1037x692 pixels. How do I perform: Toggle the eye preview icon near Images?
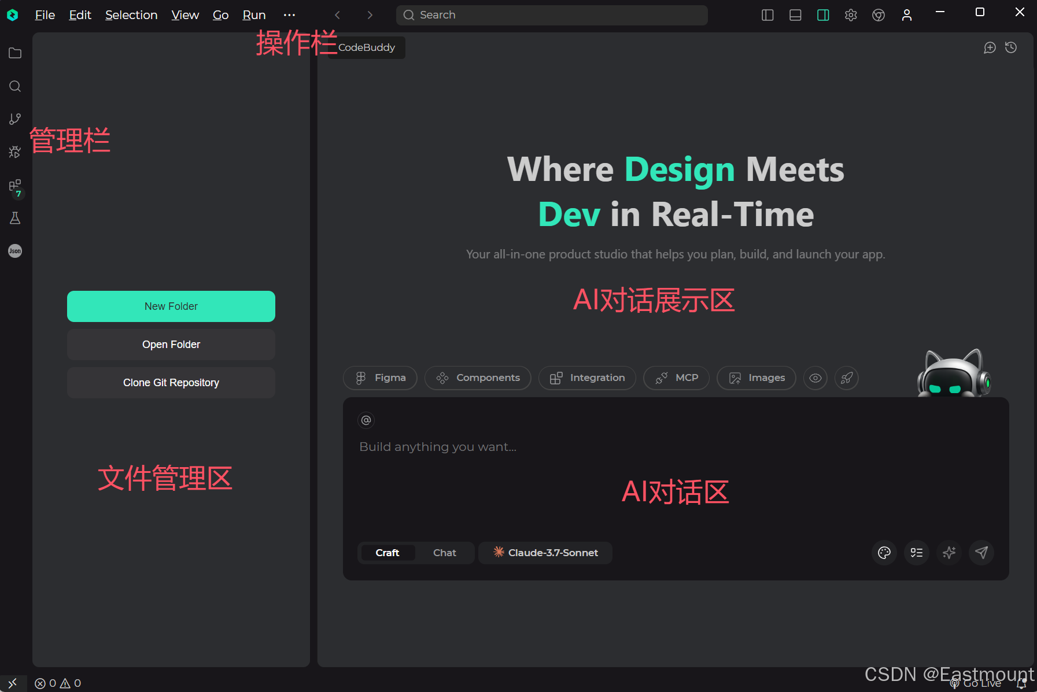(815, 378)
